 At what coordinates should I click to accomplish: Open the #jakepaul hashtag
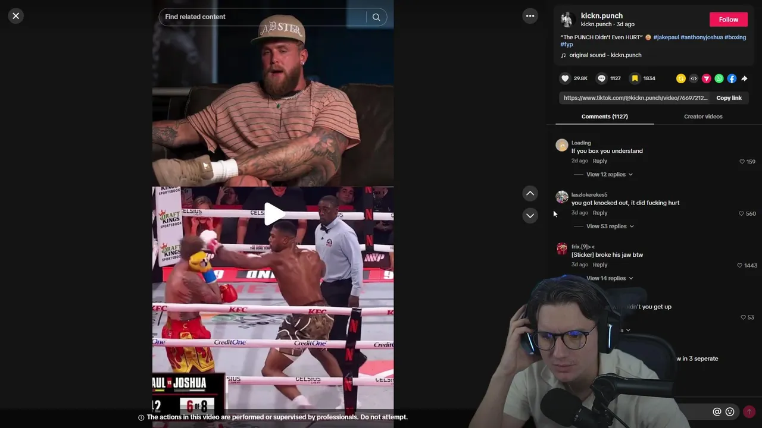pos(666,37)
